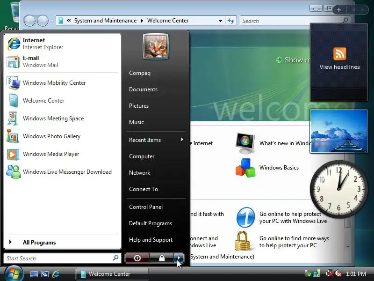Open Go online to find more ways to protect
The image size is (374, 281).
click(x=282, y=242)
